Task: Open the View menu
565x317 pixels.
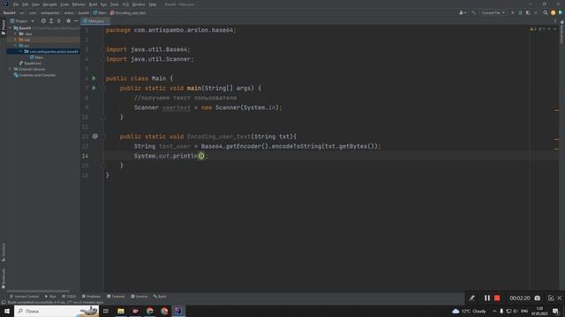Action: coord(35,4)
